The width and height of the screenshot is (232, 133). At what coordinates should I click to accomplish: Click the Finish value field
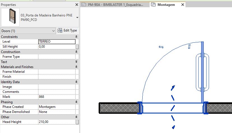pyautogui.click(x=57, y=77)
